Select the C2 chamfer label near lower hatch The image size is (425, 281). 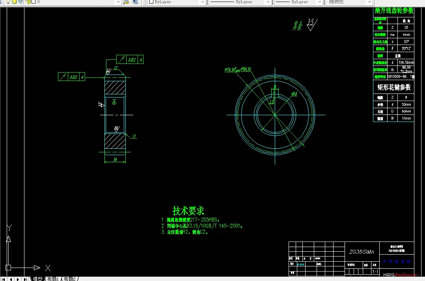(x=134, y=136)
